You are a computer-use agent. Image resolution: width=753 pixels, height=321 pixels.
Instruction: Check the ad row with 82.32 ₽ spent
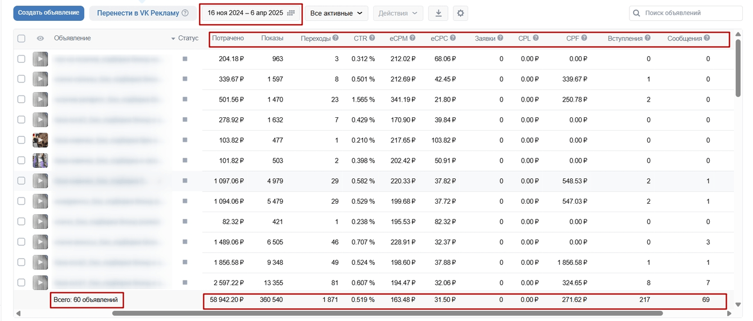click(x=21, y=222)
